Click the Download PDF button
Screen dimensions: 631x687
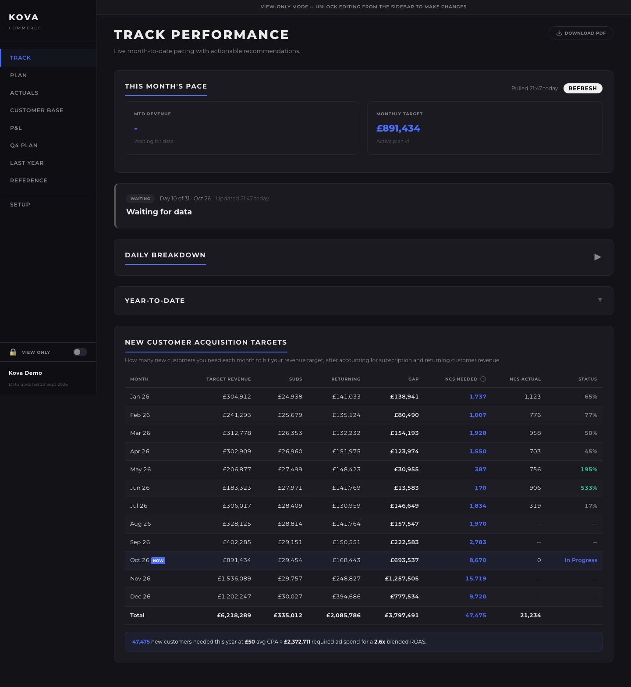(581, 33)
